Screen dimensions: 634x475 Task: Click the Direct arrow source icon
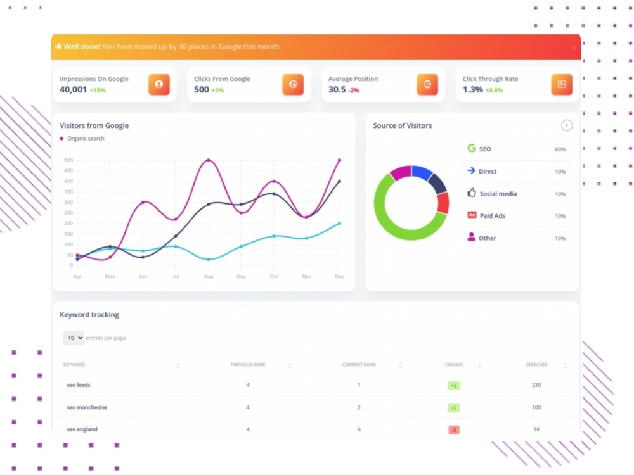[x=471, y=170]
